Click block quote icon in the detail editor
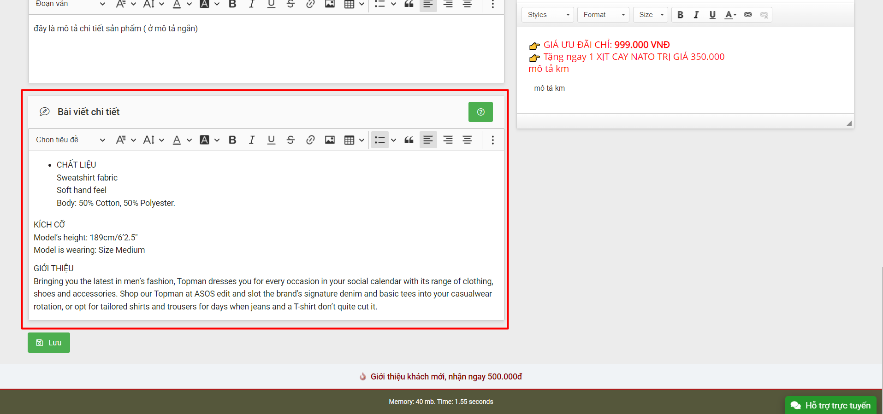883x414 pixels. click(409, 140)
